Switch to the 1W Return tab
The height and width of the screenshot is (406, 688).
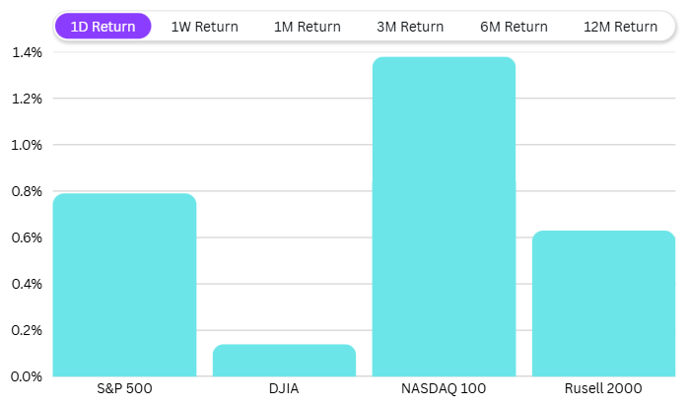pos(204,27)
